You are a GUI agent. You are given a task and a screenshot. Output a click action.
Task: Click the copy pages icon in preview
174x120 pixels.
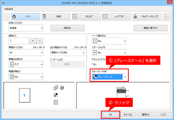pyautogui.click(x=56, y=88)
